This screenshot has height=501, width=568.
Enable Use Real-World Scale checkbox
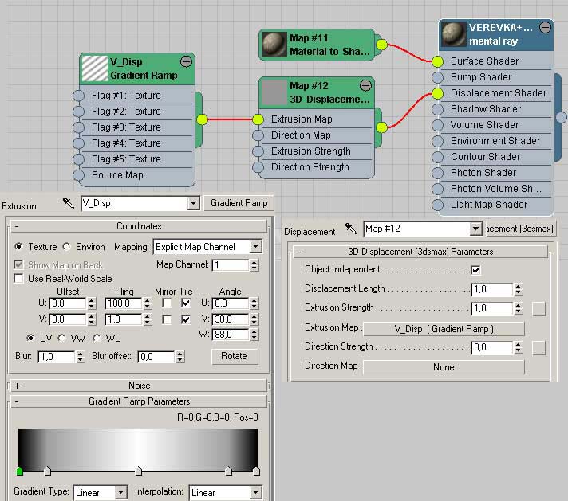tap(18, 279)
